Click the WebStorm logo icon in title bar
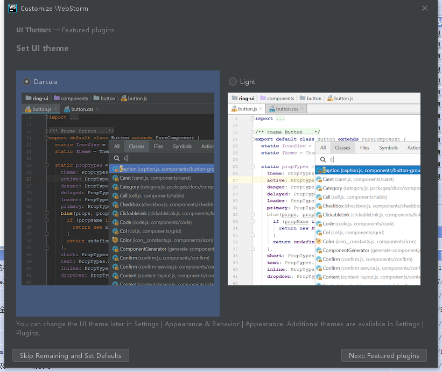442x372 pixels. tap(11, 9)
